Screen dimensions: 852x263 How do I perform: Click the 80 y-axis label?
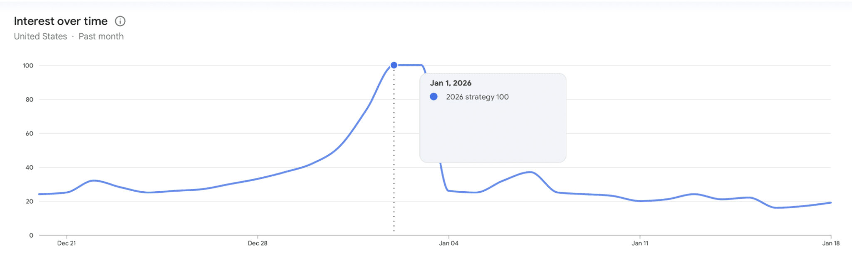[29, 100]
